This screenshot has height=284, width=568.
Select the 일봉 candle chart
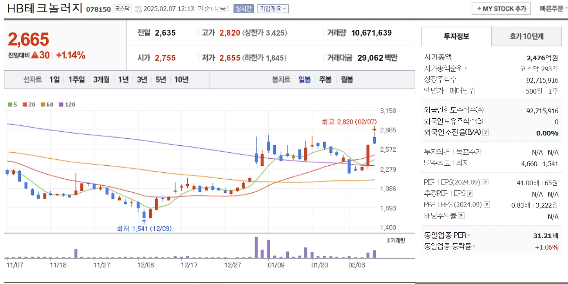pos(304,80)
